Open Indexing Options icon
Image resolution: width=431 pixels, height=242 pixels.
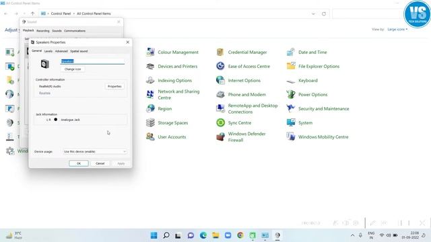coord(150,81)
